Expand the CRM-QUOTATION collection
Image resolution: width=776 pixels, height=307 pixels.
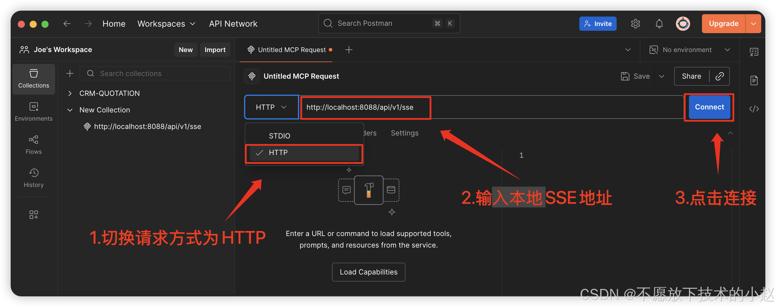(70, 93)
